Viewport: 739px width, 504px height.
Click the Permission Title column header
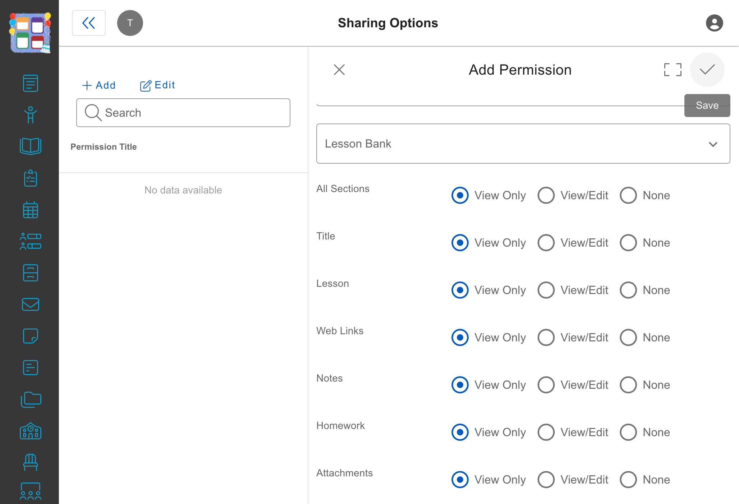(104, 147)
